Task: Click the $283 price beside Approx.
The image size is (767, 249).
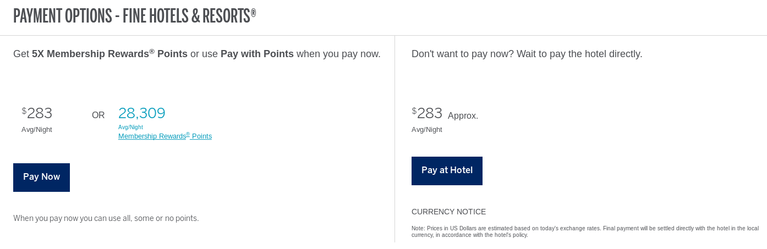Action: click(429, 113)
